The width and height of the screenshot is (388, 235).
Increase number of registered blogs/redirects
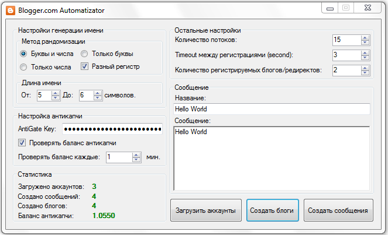tap(365, 68)
